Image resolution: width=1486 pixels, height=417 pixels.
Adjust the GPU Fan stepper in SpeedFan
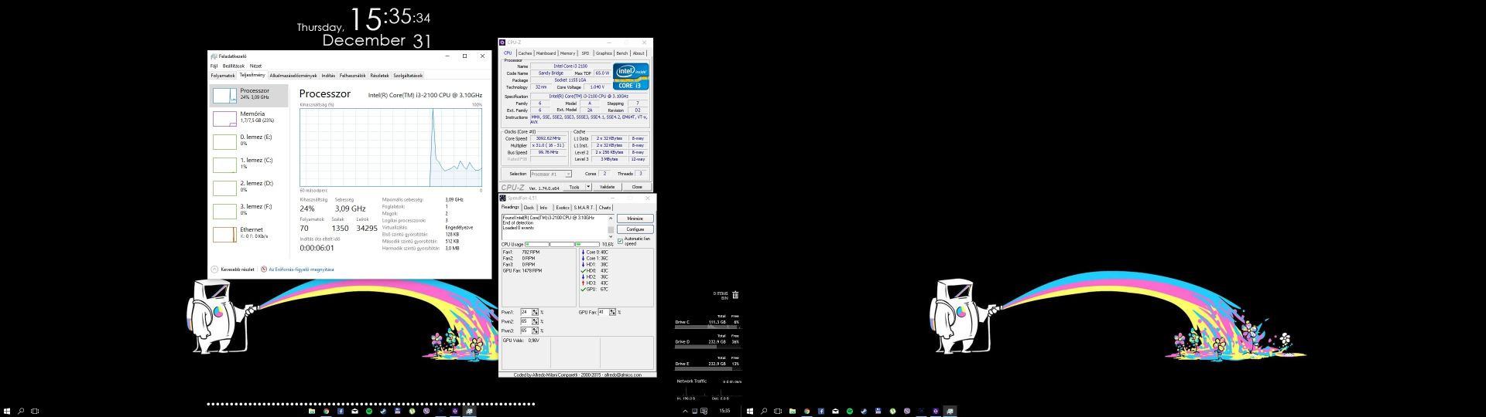pyautogui.click(x=613, y=312)
